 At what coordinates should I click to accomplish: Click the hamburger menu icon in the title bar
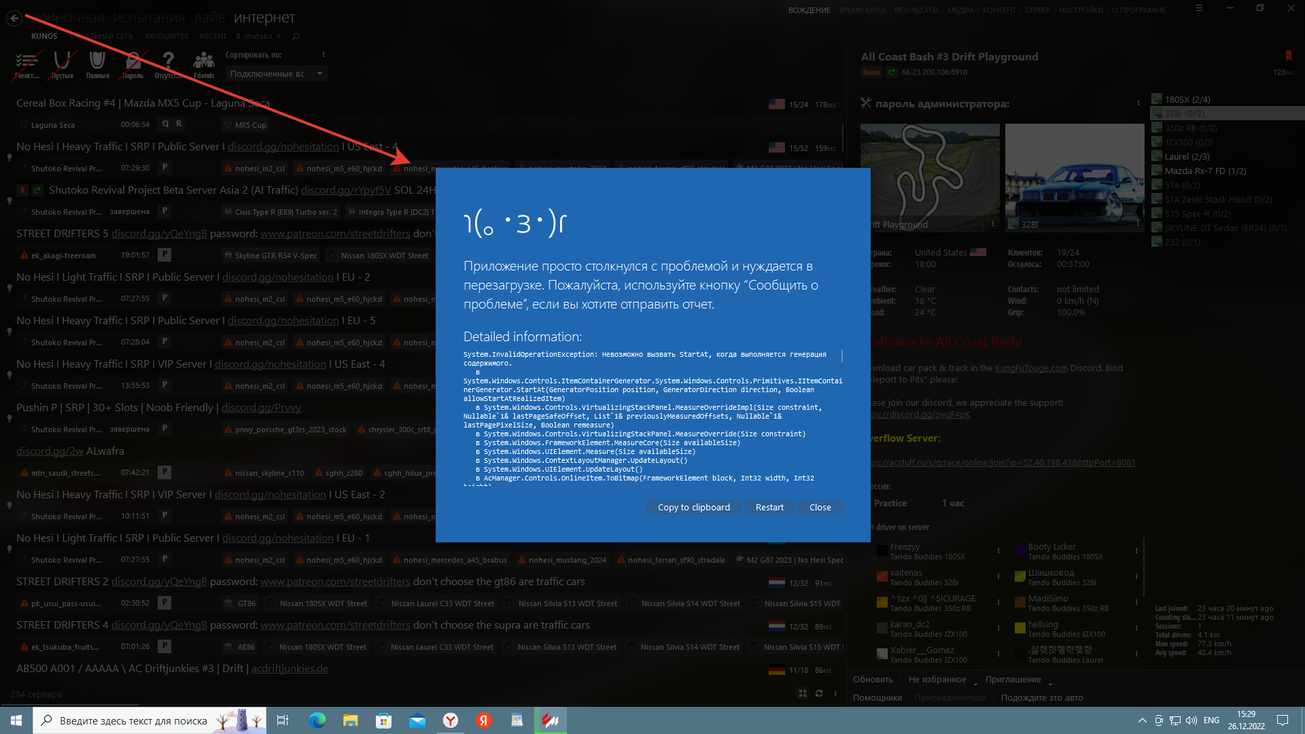coord(1199,8)
